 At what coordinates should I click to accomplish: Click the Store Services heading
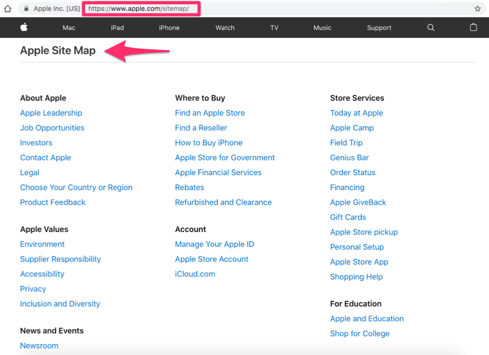click(357, 98)
